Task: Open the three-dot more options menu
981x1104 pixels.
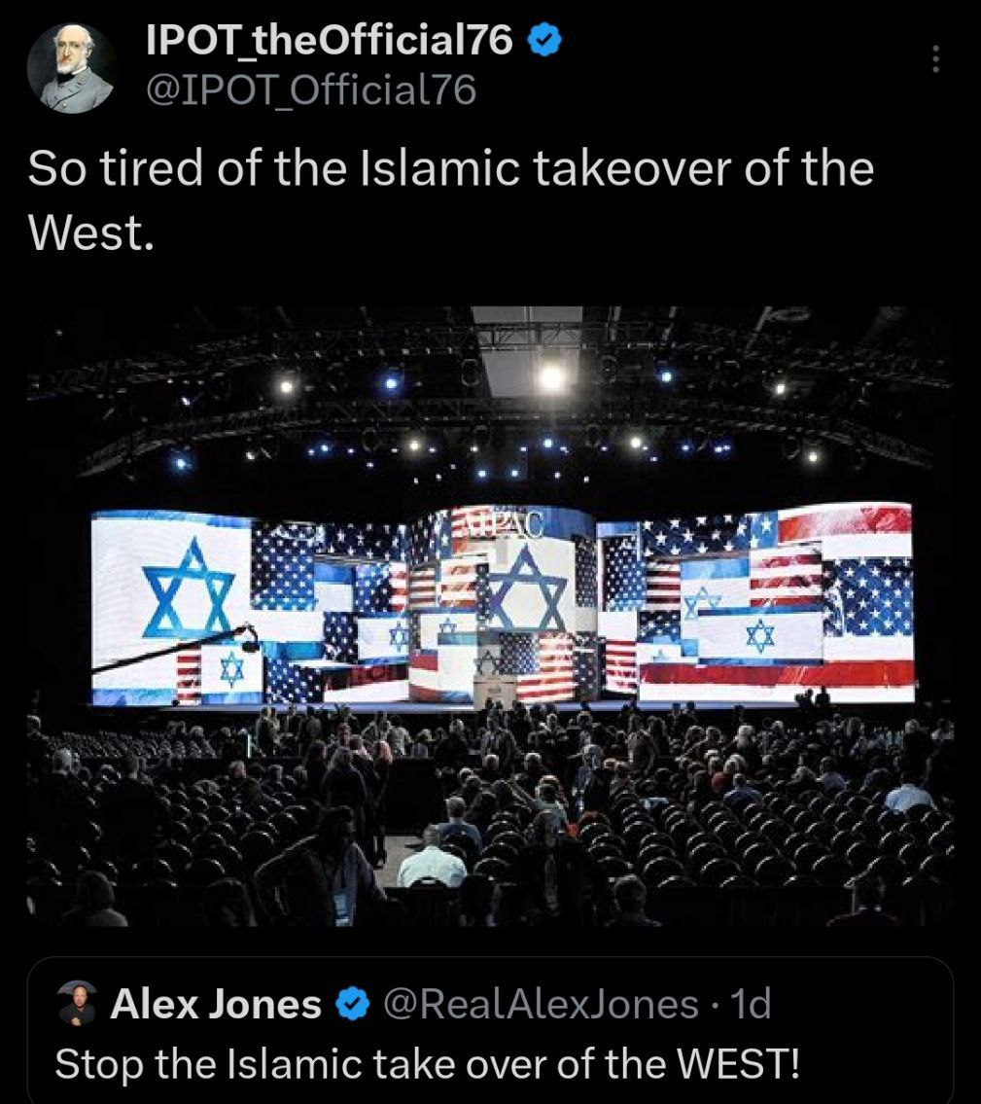Action: (935, 59)
